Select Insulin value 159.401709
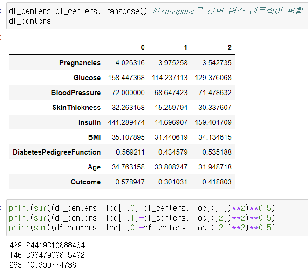 [x=213, y=122]
